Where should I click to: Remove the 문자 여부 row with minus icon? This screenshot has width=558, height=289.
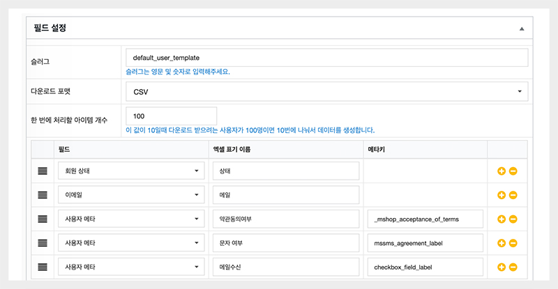(513, 243)
